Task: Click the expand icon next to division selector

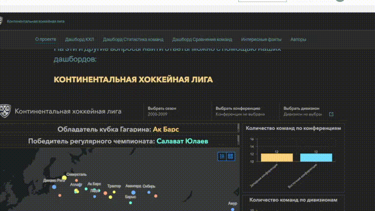Action: 331,114
